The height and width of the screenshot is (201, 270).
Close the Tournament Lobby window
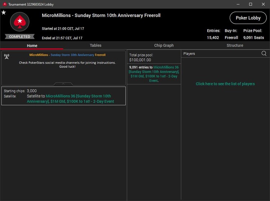263,4
